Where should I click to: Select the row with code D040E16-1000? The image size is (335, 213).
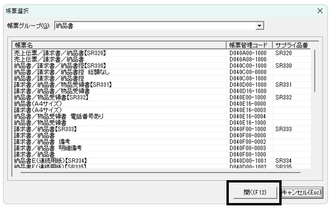(x=161, y=123)
